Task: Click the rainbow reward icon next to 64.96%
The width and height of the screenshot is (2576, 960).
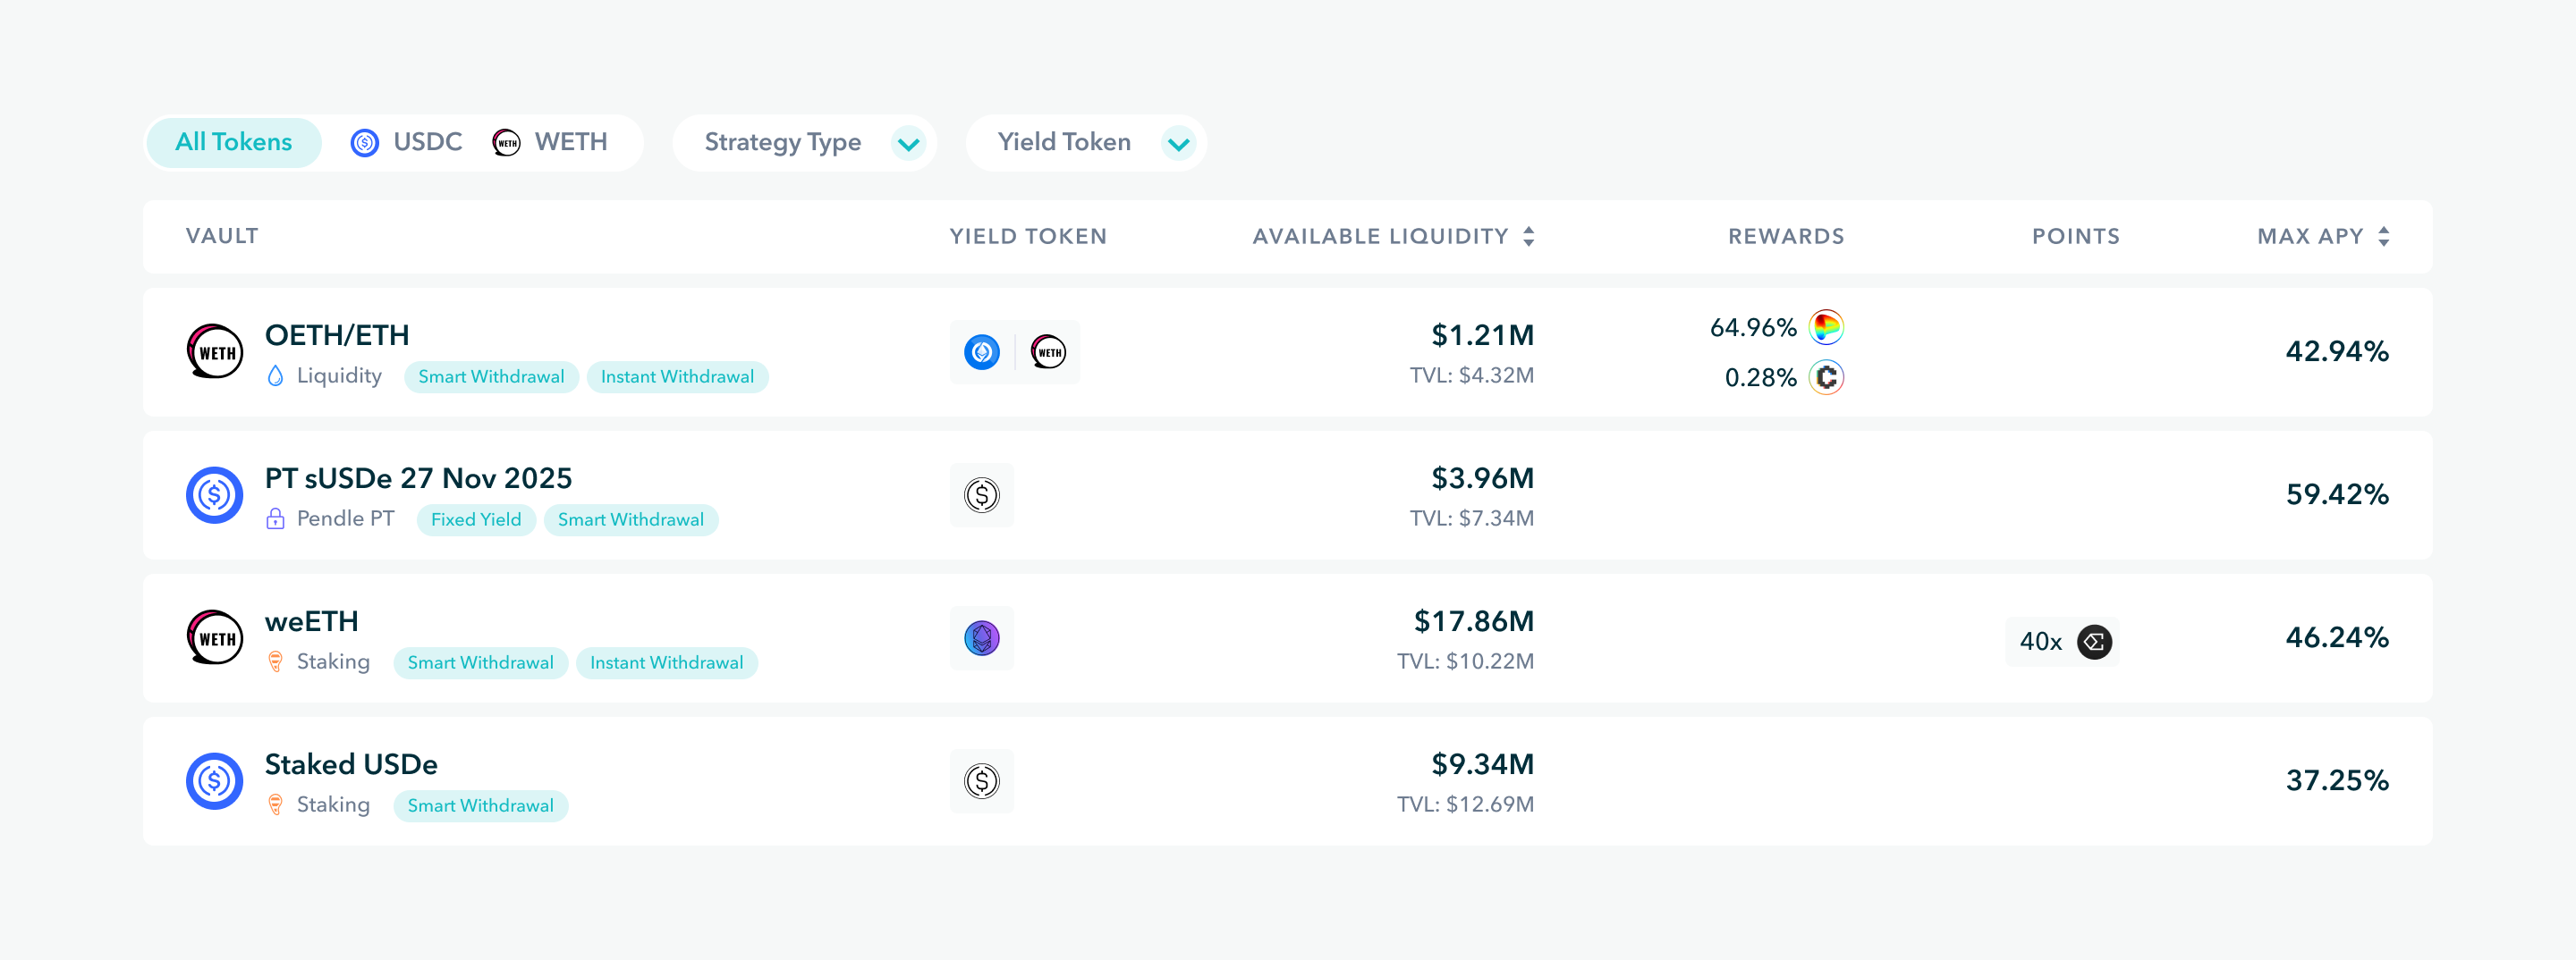Action: pyautogui.click(x=1826, y=326)
